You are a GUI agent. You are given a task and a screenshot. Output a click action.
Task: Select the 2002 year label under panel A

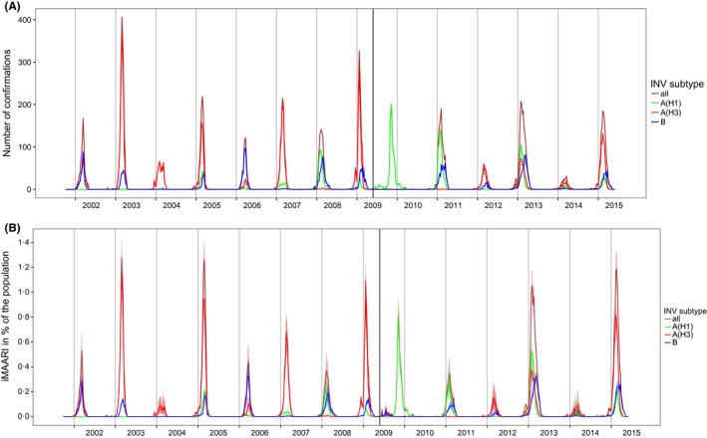click(x=91, y=205)
